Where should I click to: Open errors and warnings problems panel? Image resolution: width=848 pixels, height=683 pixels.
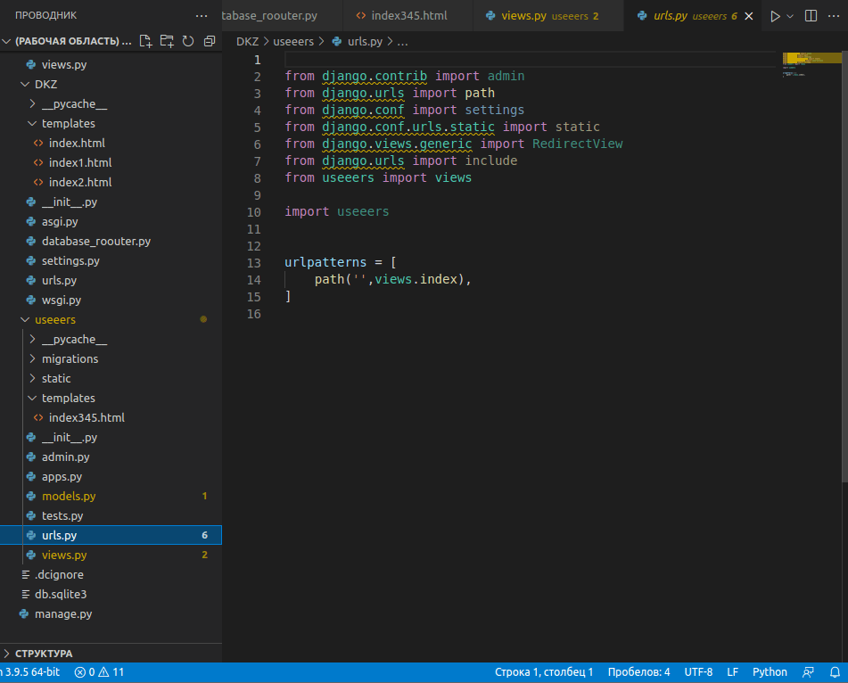point(100,672)
